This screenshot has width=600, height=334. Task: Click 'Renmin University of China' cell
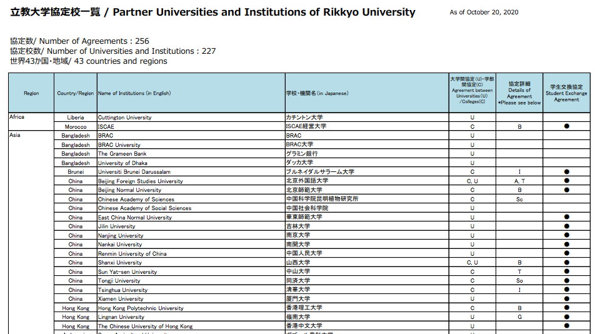coord(191,253)
